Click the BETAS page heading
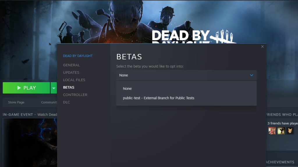 point(129,57)
